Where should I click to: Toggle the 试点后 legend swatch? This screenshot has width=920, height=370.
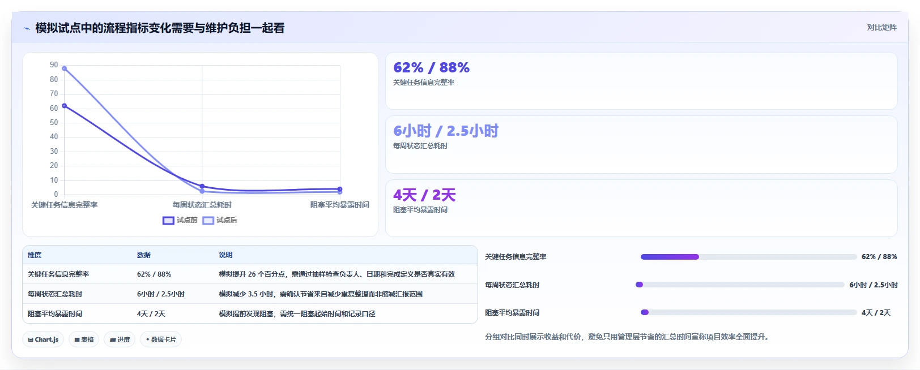point(208,221)
